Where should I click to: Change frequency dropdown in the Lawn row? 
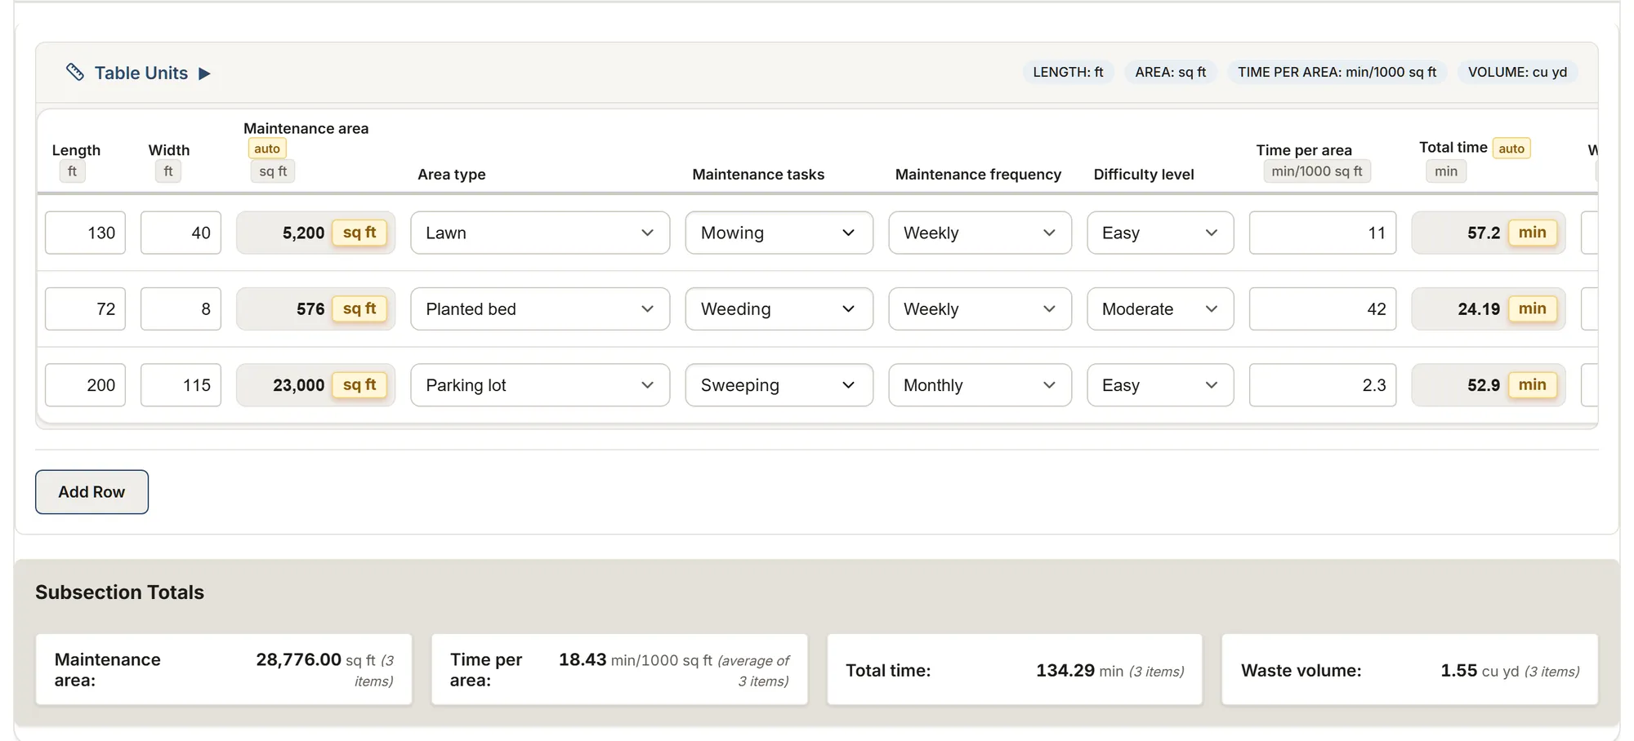tap(980, 233)
